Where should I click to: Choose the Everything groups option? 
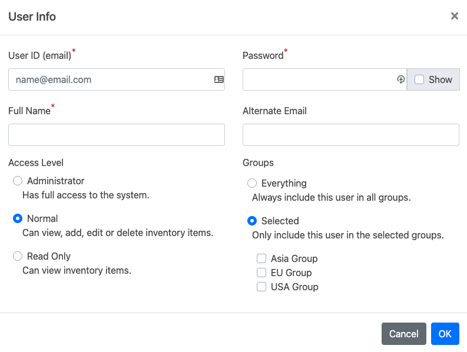pyautogui.click(x=252, y=183)
